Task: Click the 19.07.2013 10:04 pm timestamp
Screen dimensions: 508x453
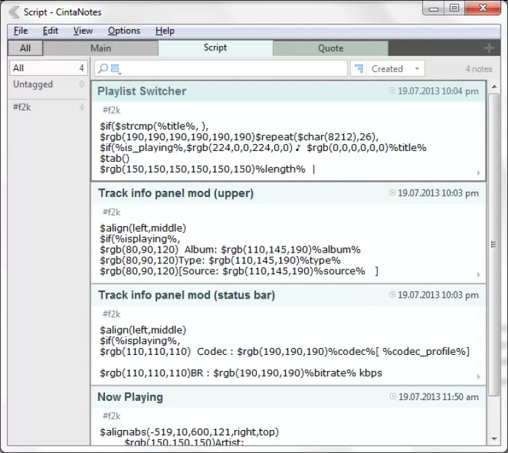Action: click(438, 91)
